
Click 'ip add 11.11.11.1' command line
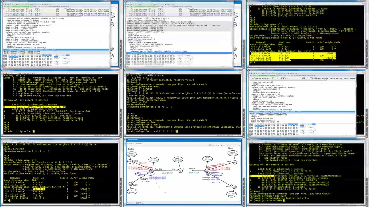152,131
